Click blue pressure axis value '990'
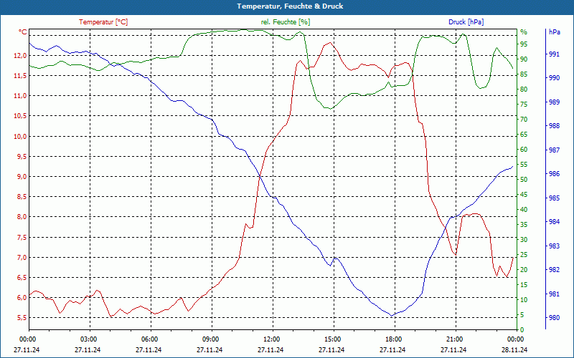The image size is (574, 358). [555, 78]
